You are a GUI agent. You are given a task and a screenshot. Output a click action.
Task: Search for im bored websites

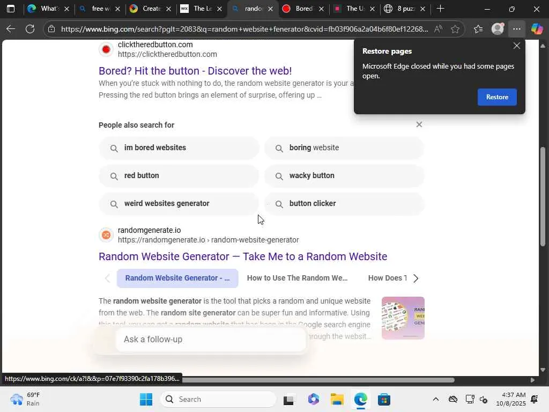(x=179, y=148)
